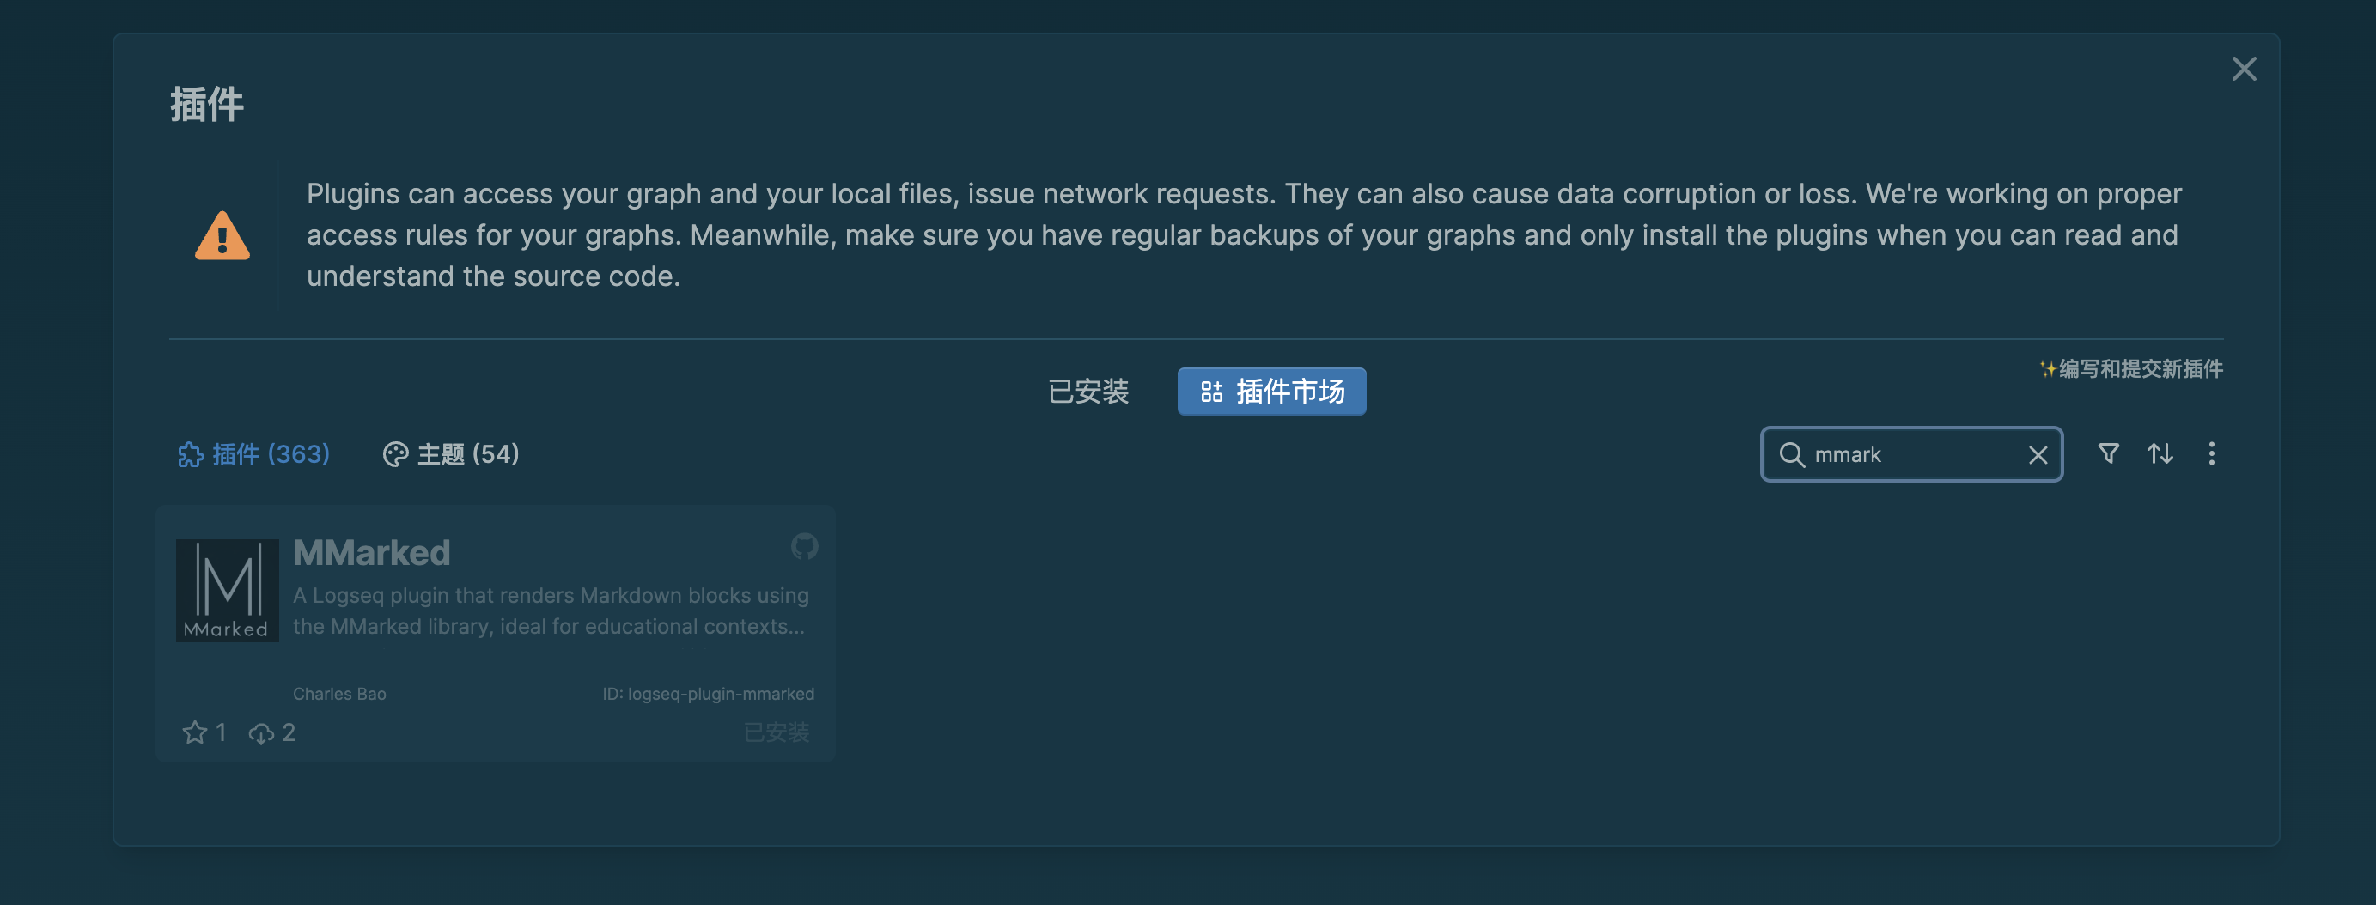Image resolution: width=2376 pixels, height=905 pixels.
Task: Open the MMarked plugin title
Action: pyautogui.click(x=372, y=553)
